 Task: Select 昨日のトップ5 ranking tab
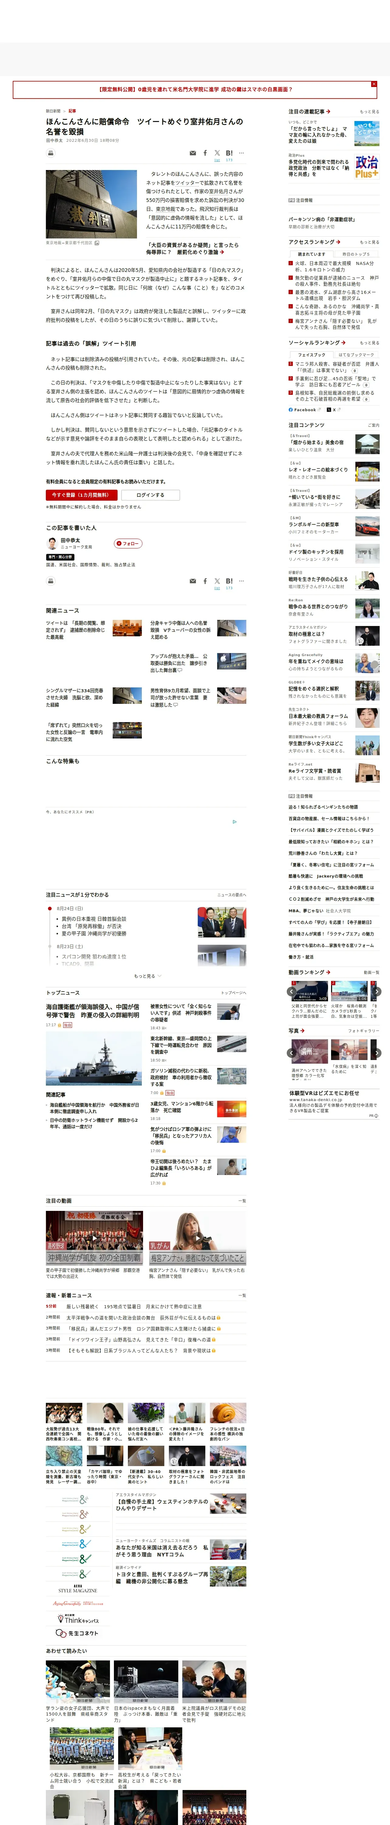(356, 254)
